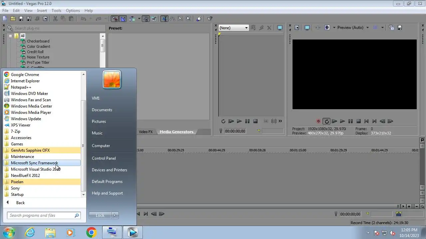Select the Selection Edit tool
The height and width of the screenshot is (239, 426).
[x=180, y=19]
